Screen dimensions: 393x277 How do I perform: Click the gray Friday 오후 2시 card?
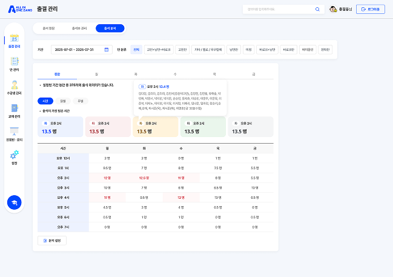click(251, 127)
